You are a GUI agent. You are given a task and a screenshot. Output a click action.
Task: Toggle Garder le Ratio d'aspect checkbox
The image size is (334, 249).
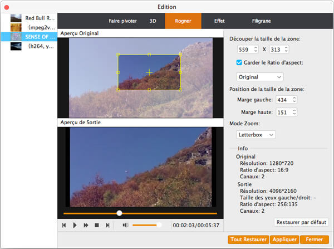coord(239,62)
